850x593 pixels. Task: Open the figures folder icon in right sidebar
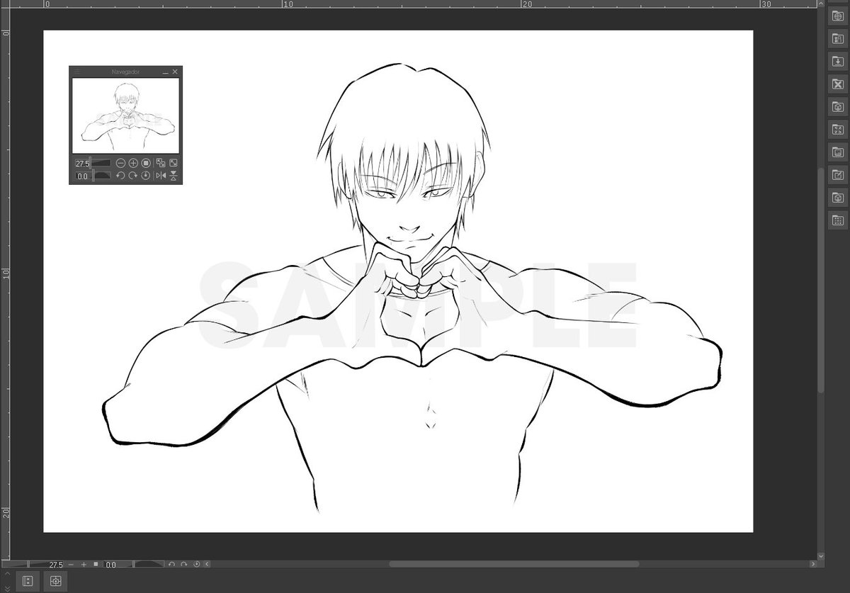tap(837, 39)
